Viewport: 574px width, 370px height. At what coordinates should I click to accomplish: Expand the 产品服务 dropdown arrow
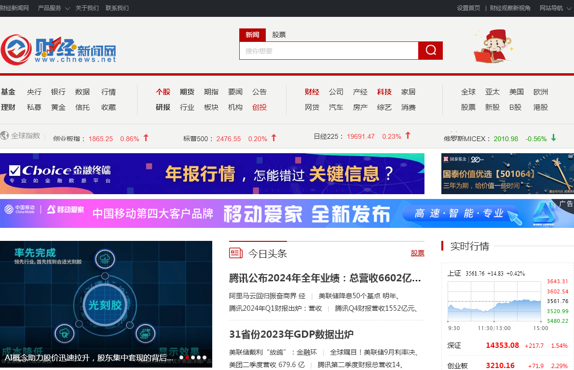(x=68, y=8)
